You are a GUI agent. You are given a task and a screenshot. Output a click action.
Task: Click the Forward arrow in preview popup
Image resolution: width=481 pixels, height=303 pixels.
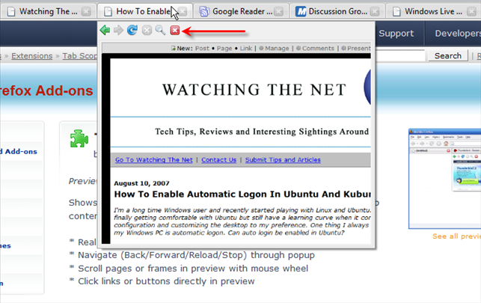(x=118, y=30)
